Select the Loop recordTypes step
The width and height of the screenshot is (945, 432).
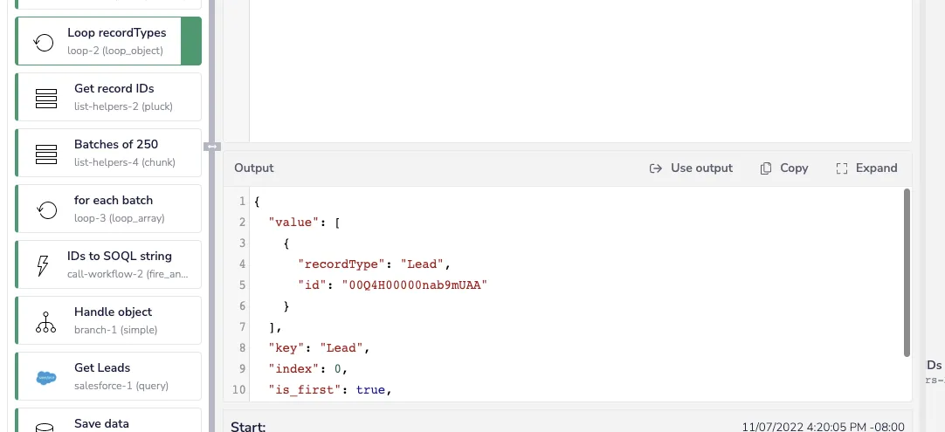click(x=108, y=41)
